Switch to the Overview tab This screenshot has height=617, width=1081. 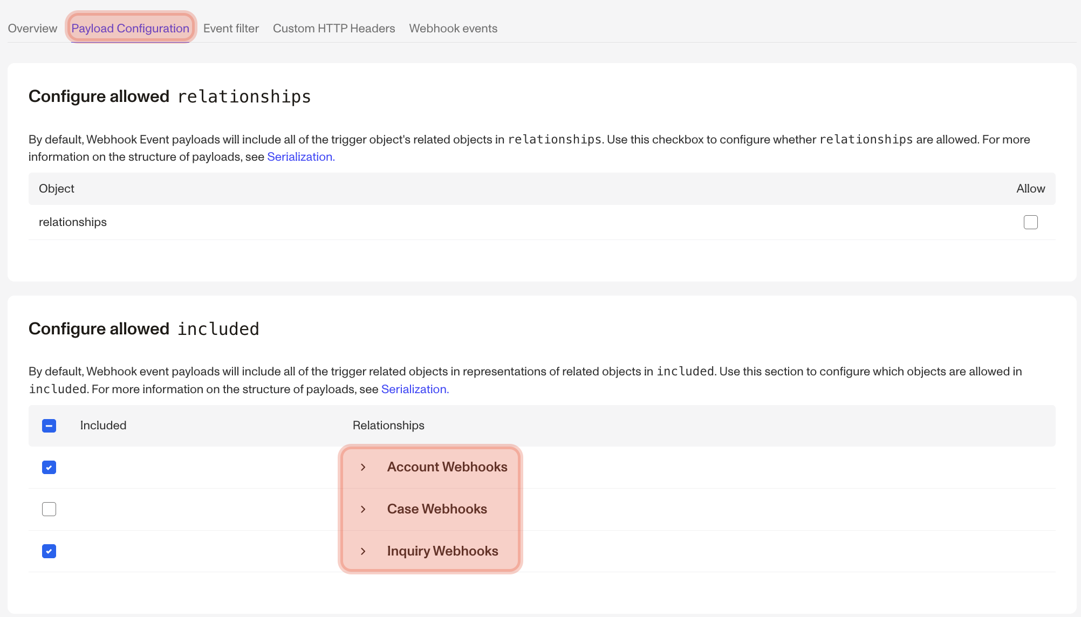(32, 28)
